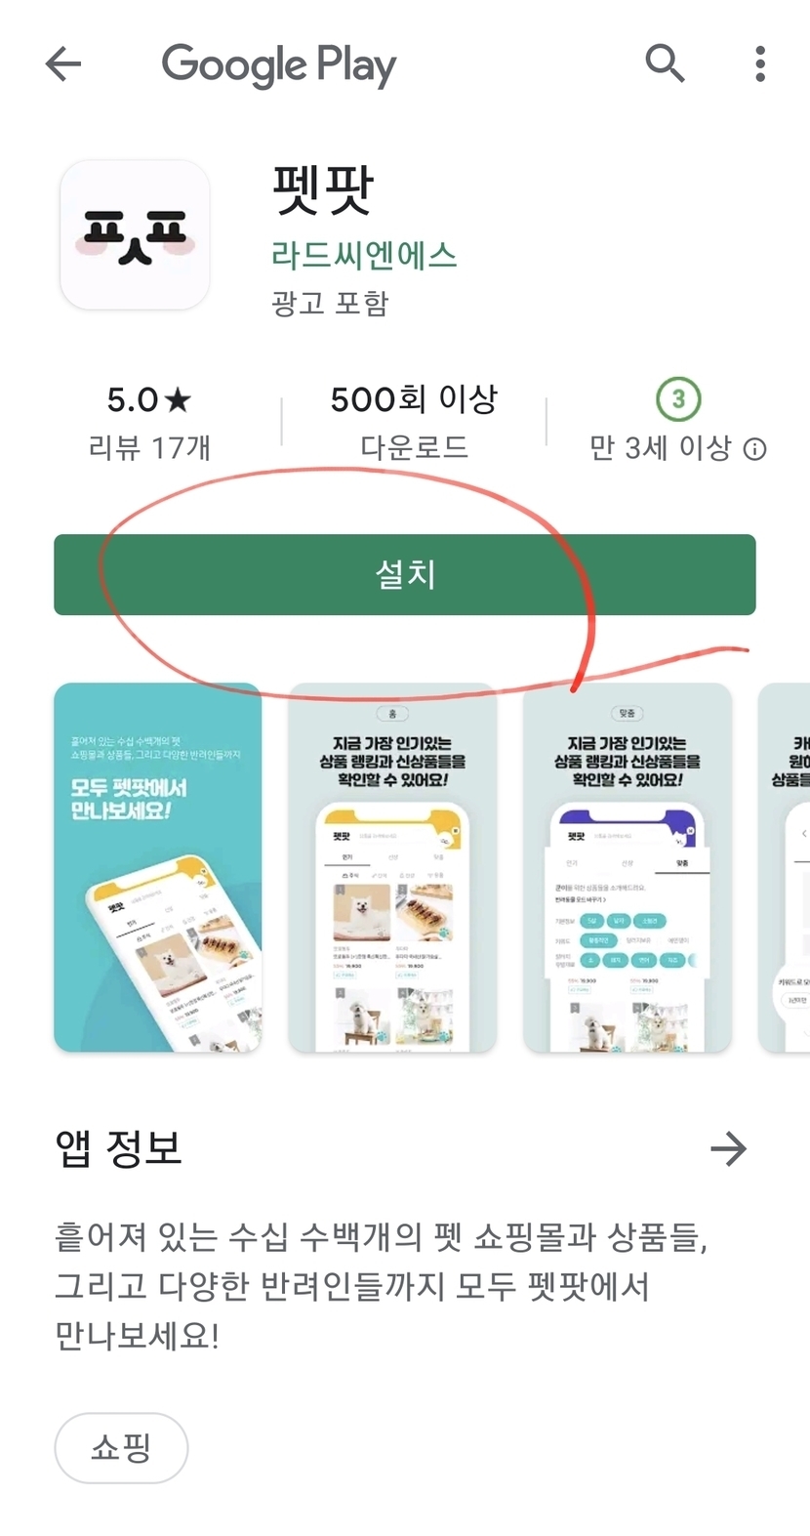Image resolution: width=810 pixels, height=1536 pixels.
Task: Open the search magnifier icon
Action: click(x=665, y=63)
